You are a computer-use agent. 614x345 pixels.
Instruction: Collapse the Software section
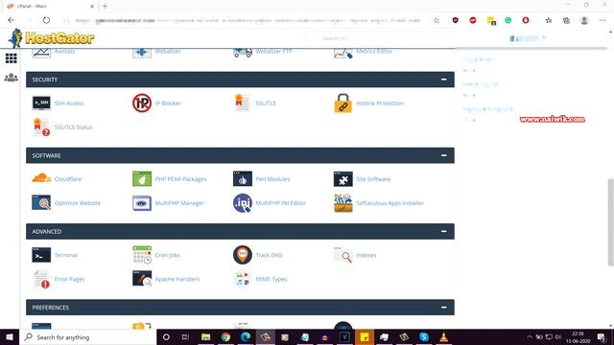[443, 155]
